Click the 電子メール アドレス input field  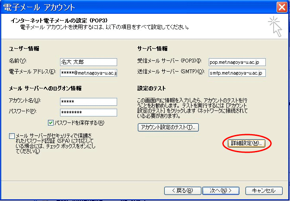[89, 73]
